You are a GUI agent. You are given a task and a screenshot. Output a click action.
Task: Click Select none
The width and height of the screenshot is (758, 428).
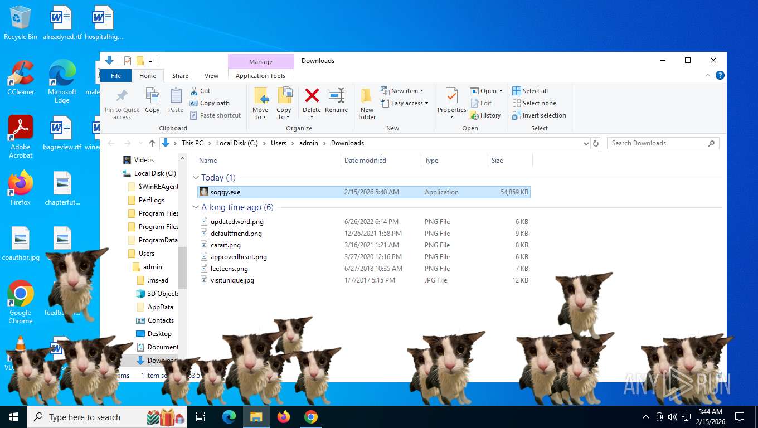pyautogui.click(x=534, y=103)
